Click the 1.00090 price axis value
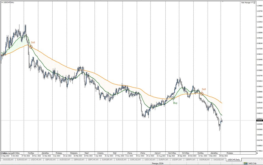263x165 pixels. coord(259,33)
